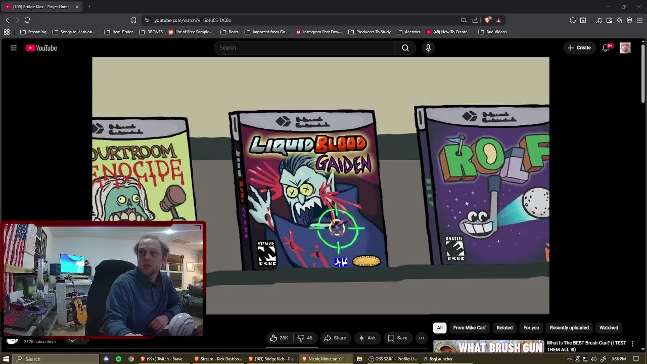Click the Share button under video
Image resolution: width=647 pixels, height=364 pixels.
[335, 338]
